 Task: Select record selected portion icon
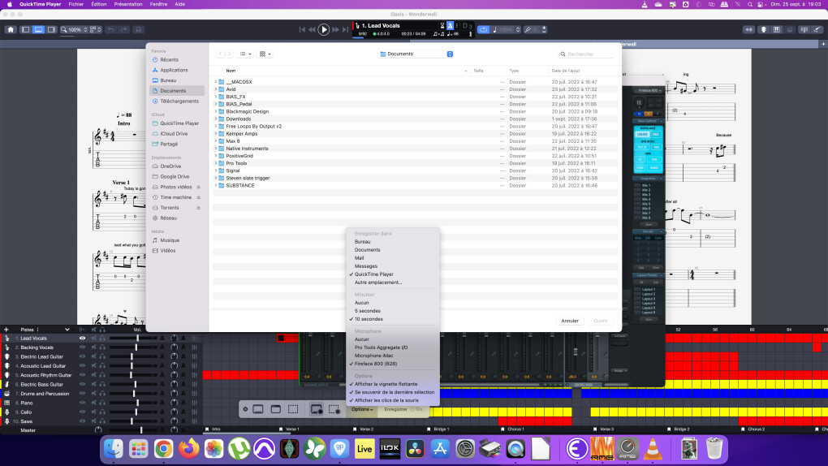pos(334,409)
